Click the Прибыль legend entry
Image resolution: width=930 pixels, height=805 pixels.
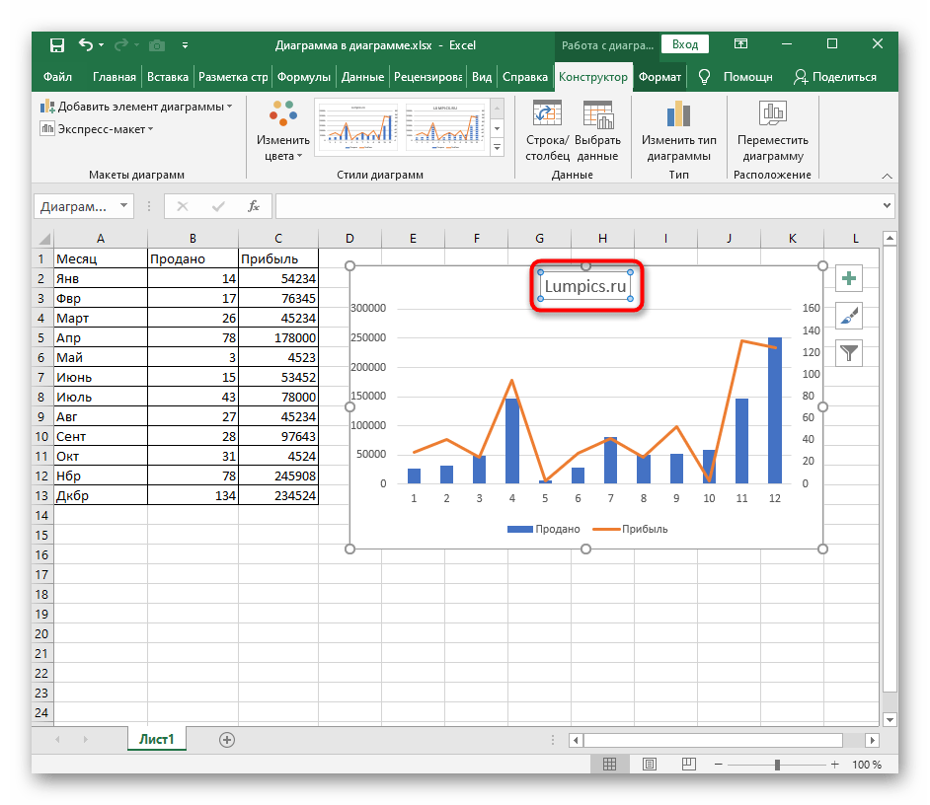coord(631,530)
